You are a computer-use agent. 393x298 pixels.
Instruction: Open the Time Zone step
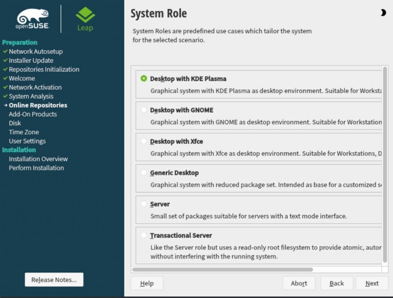click(x=24, y=132)
